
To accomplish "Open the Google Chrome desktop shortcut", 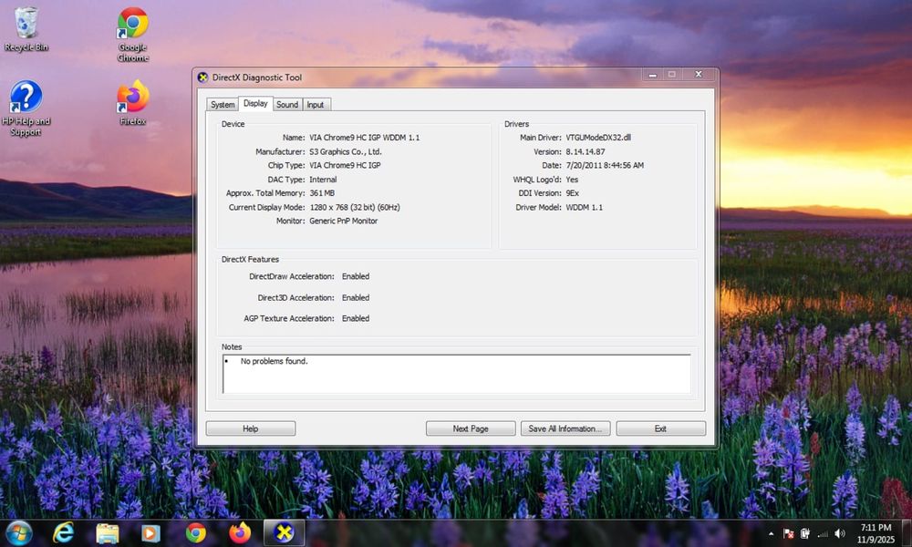I will click(x=132, y=34).
